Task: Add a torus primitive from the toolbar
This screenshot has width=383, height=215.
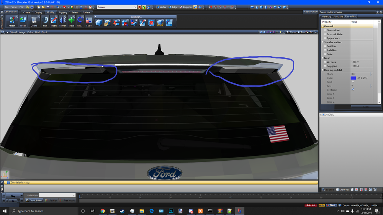Action: point(280,7)
